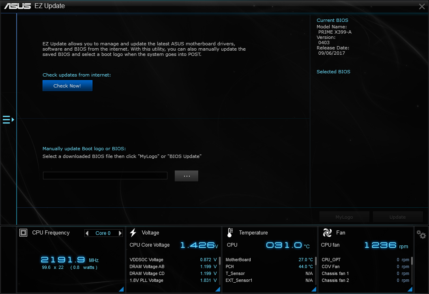
Task: Select the VDDSOC Voltage row
Action: point(173,260)
